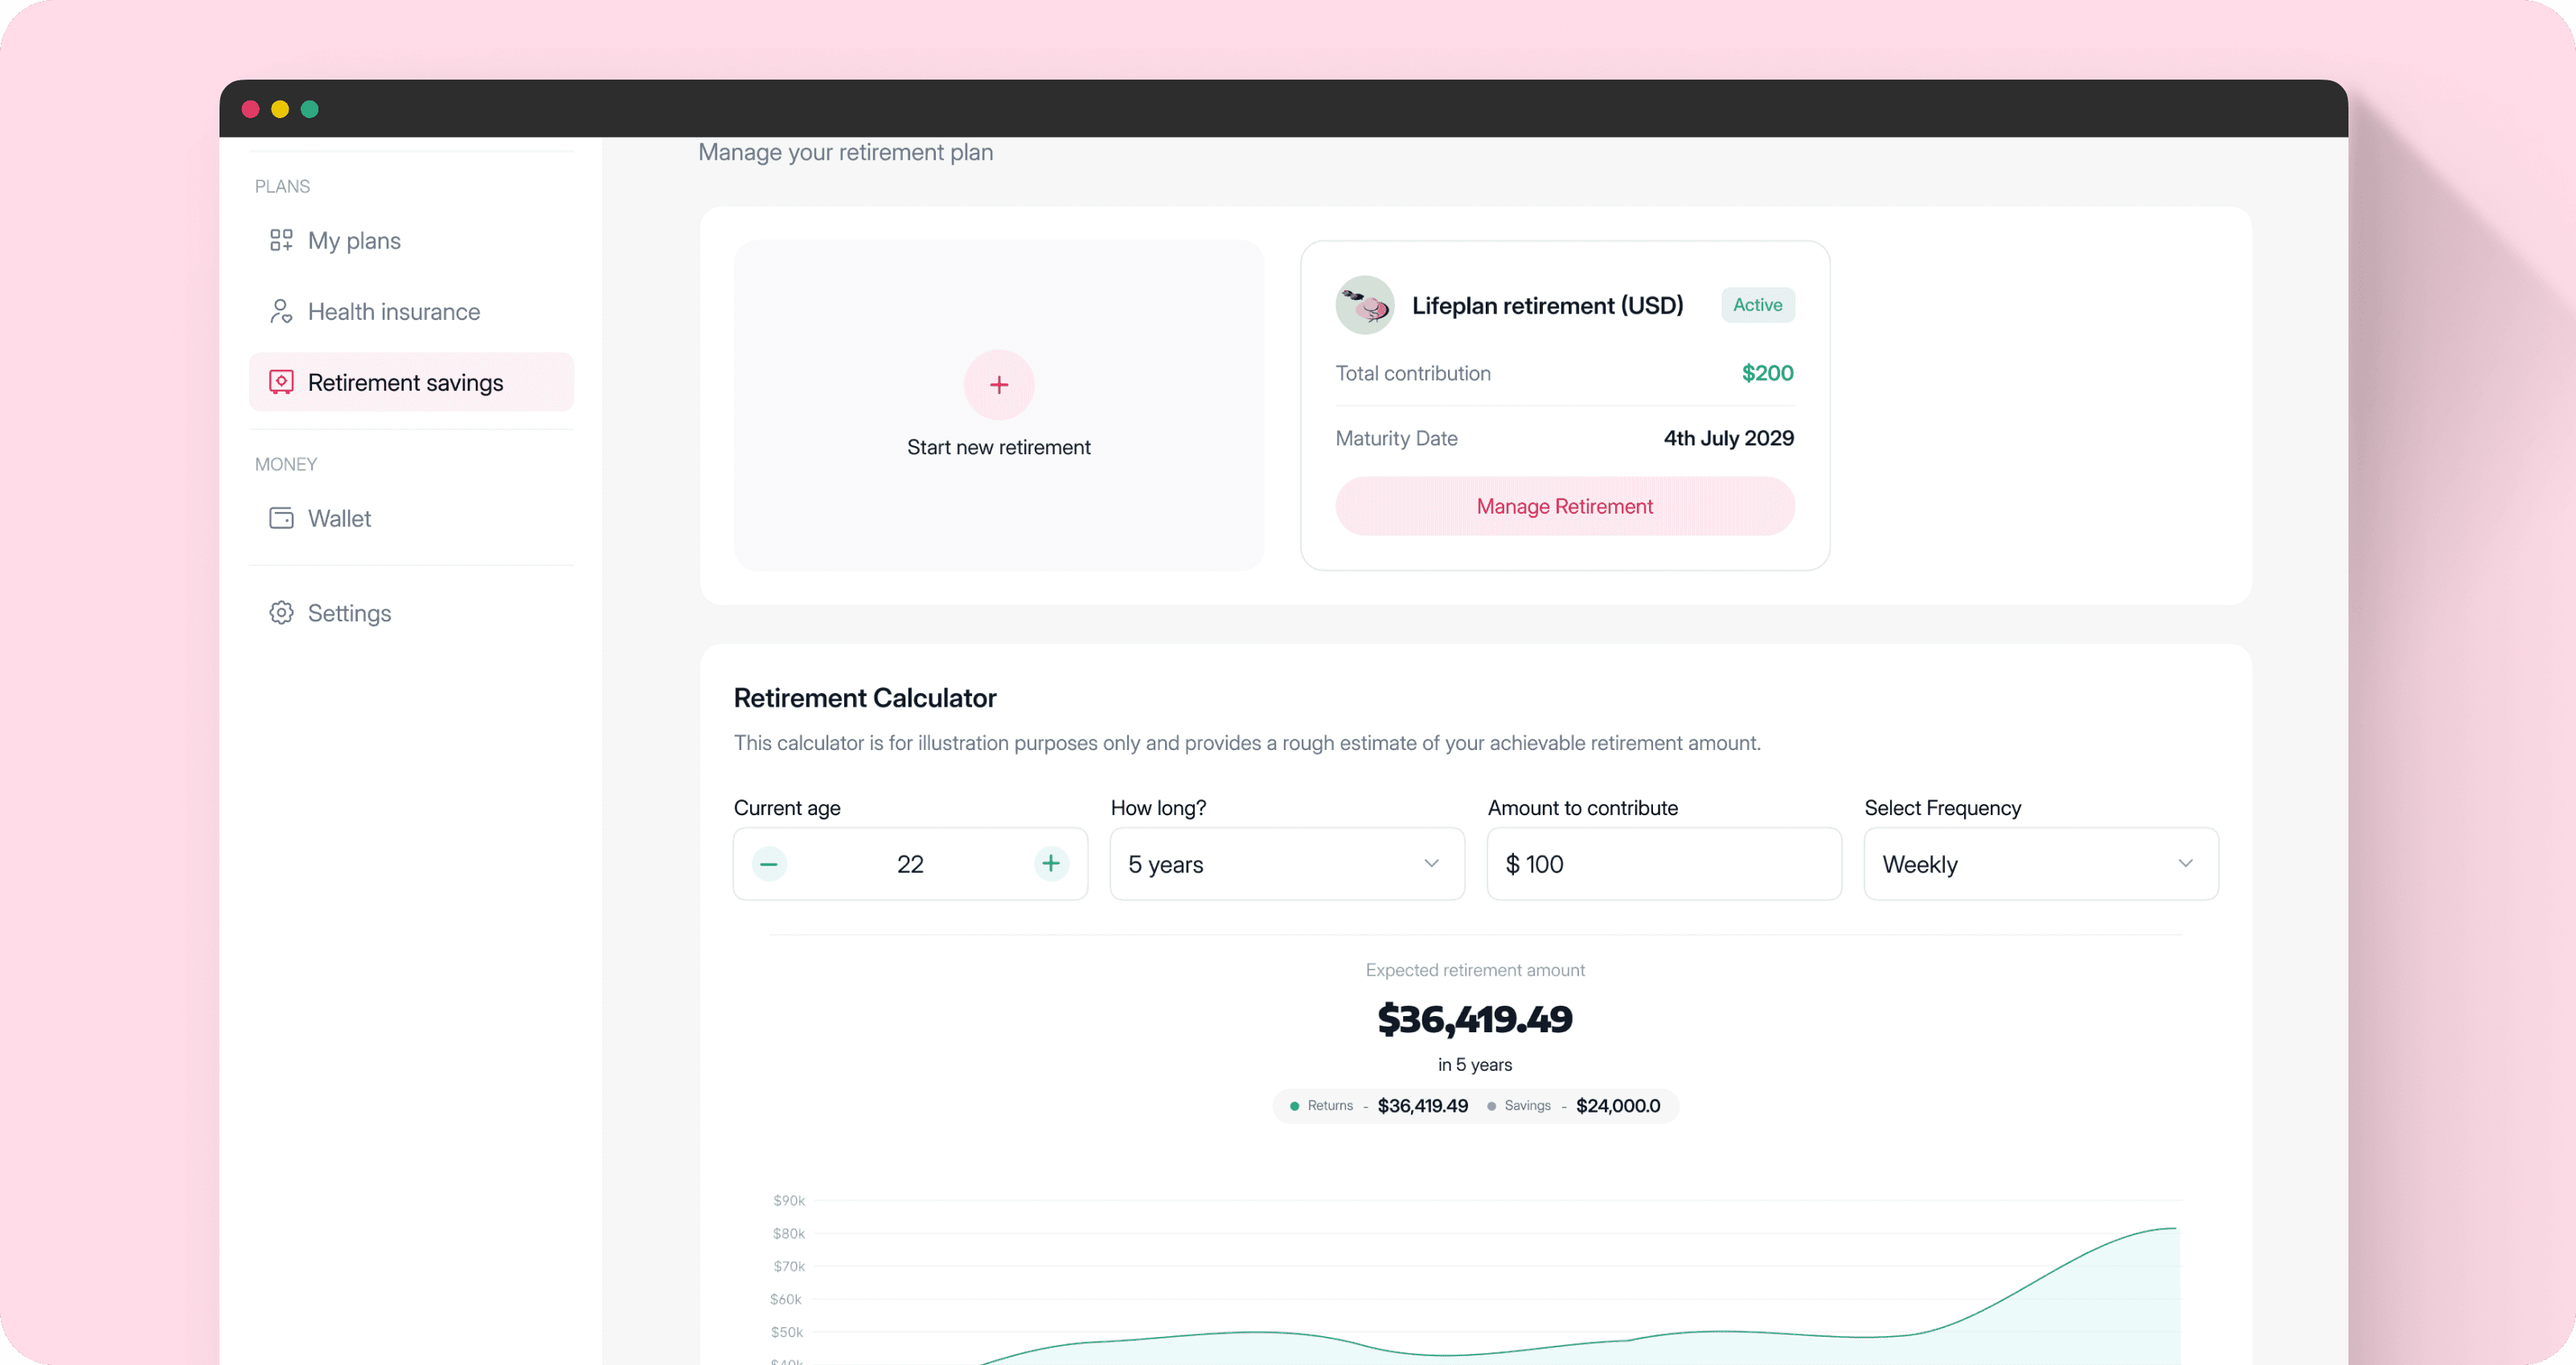Click the Lifeplan retirement (USD) title
The image size is (2576, 1365).
pyautogui.click(x=1547, y=305)
